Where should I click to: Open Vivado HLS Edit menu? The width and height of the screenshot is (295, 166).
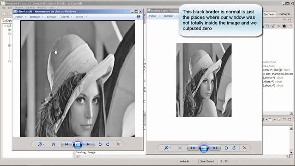[10, 8]
